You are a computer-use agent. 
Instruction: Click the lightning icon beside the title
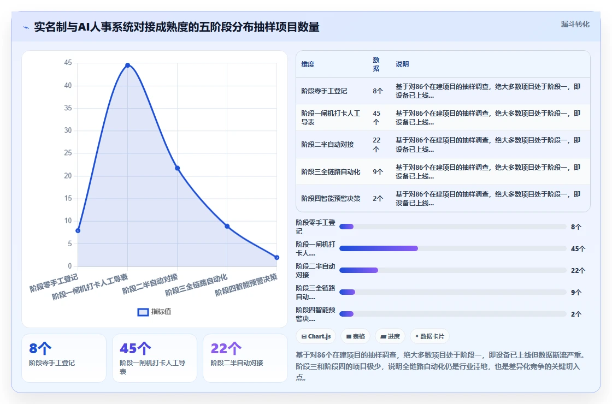26,28
